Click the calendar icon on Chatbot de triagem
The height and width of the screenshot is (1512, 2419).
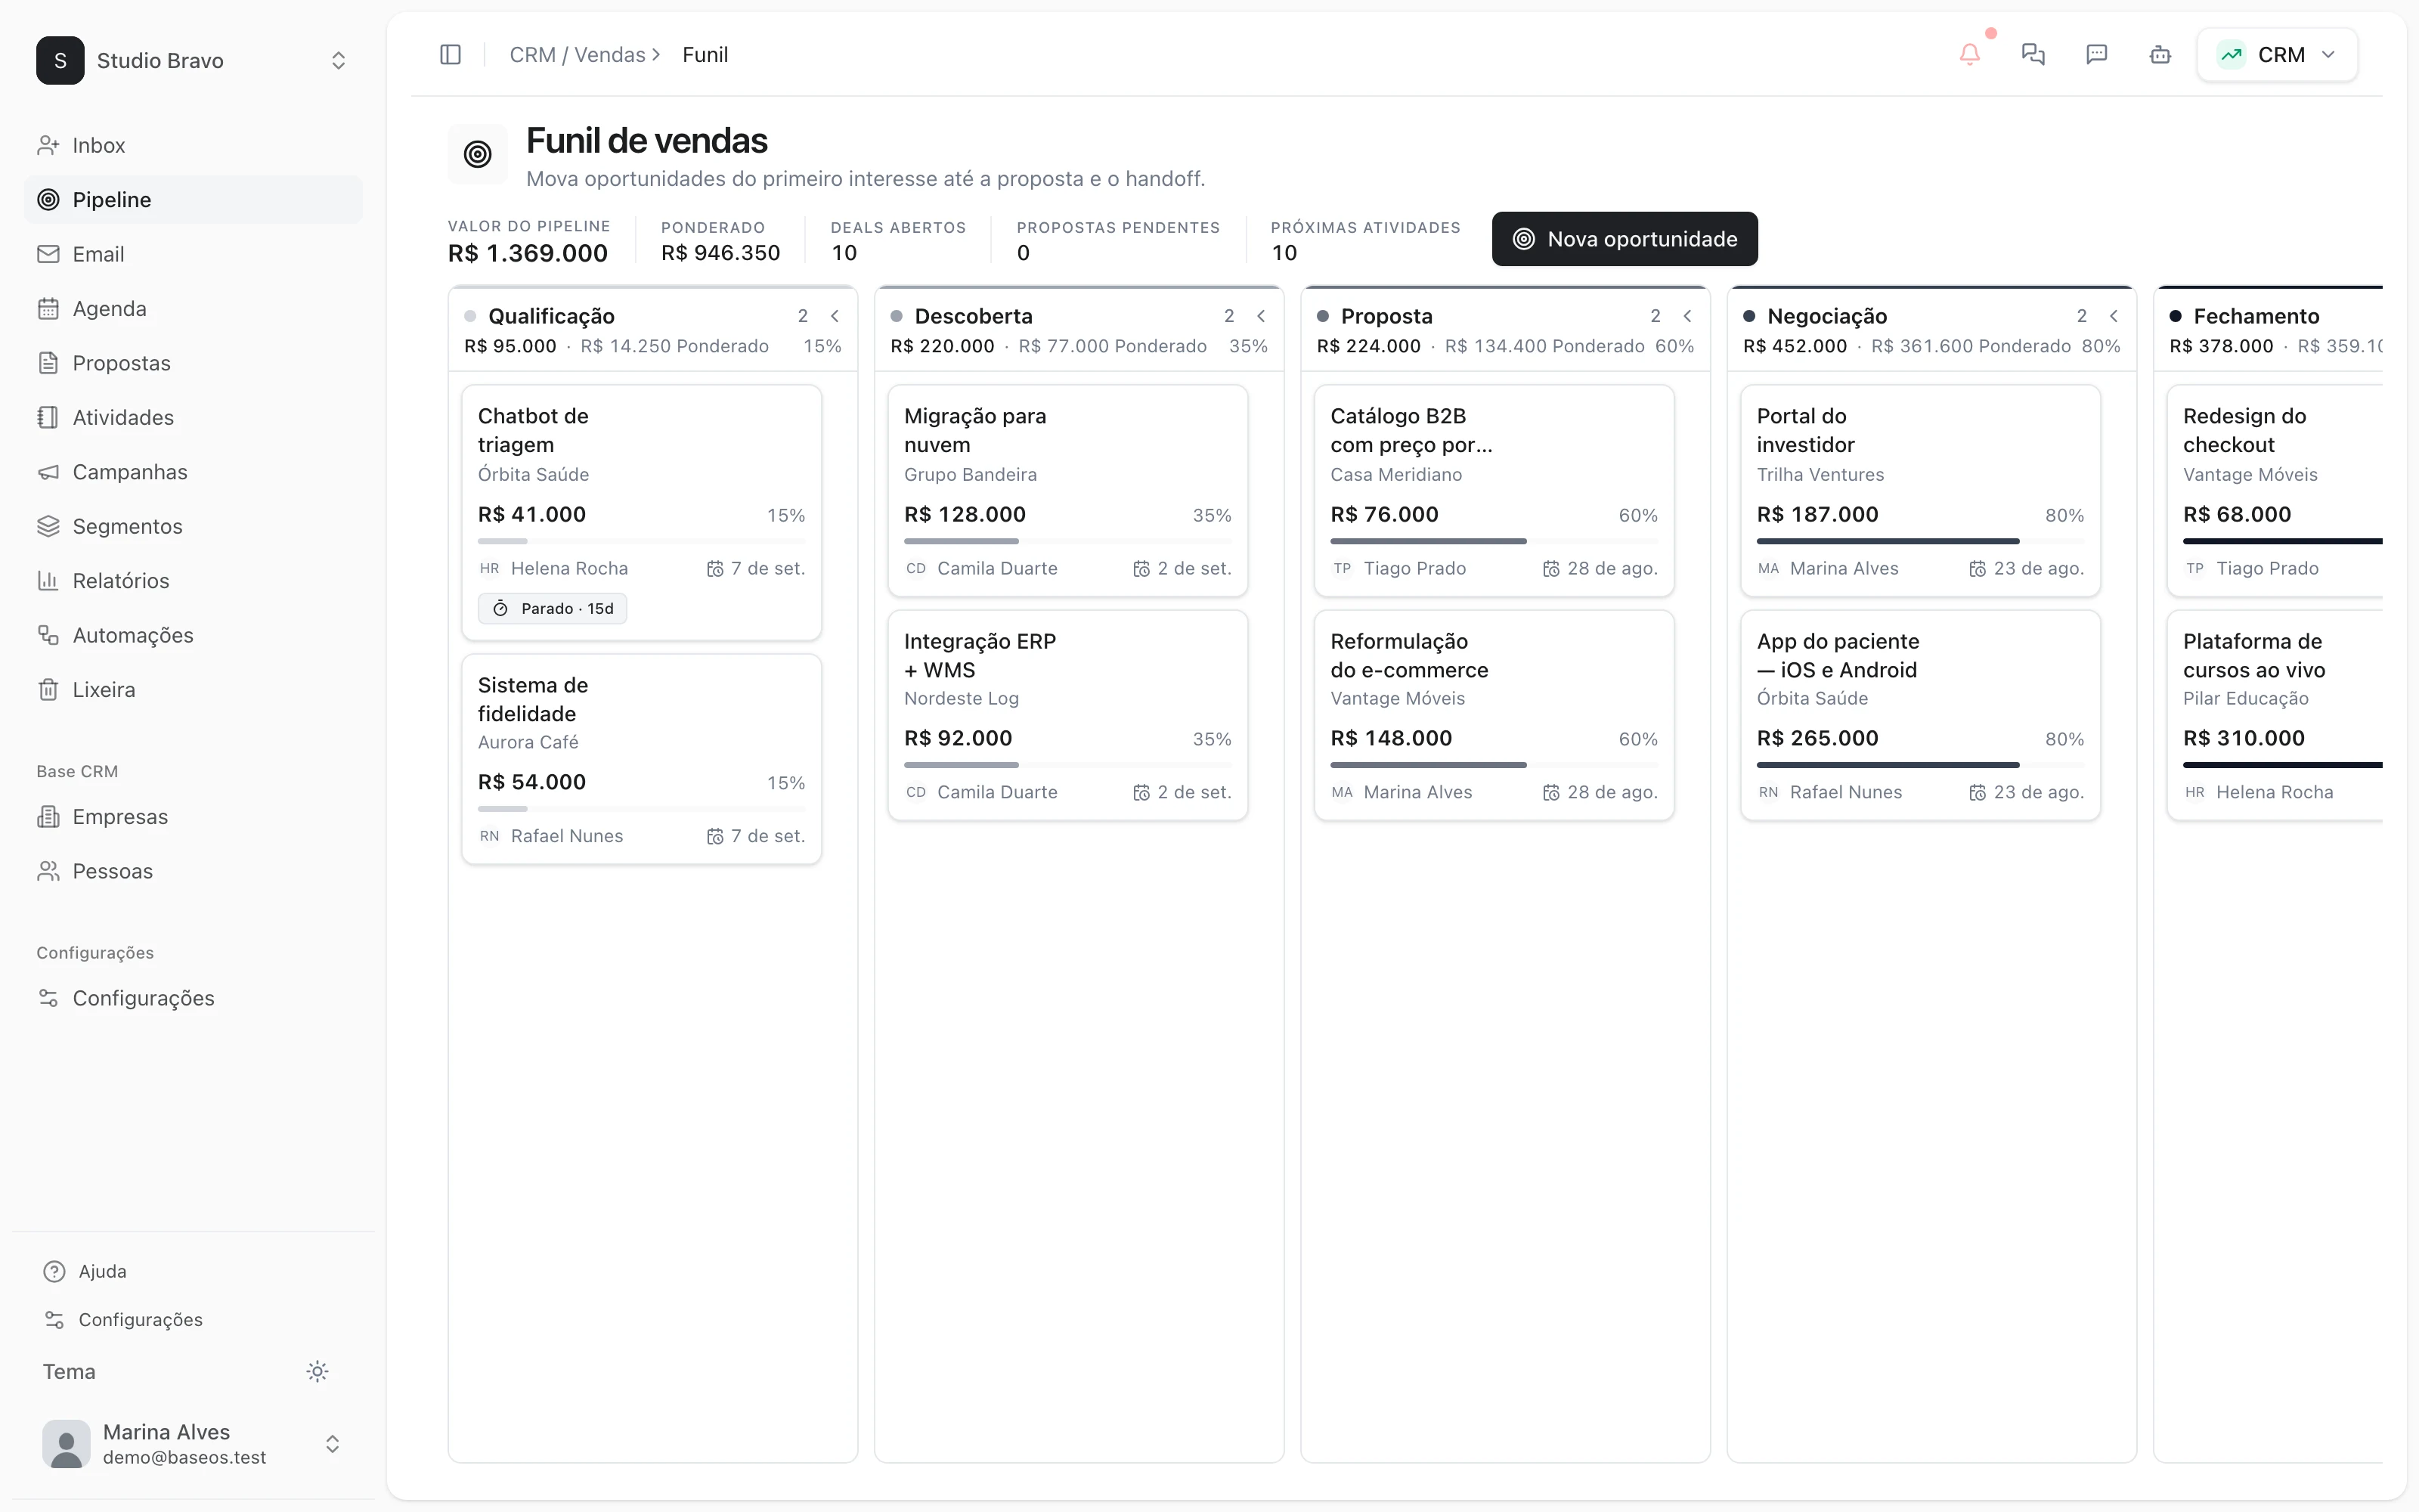pyautogui.click(x=714, y=569)
